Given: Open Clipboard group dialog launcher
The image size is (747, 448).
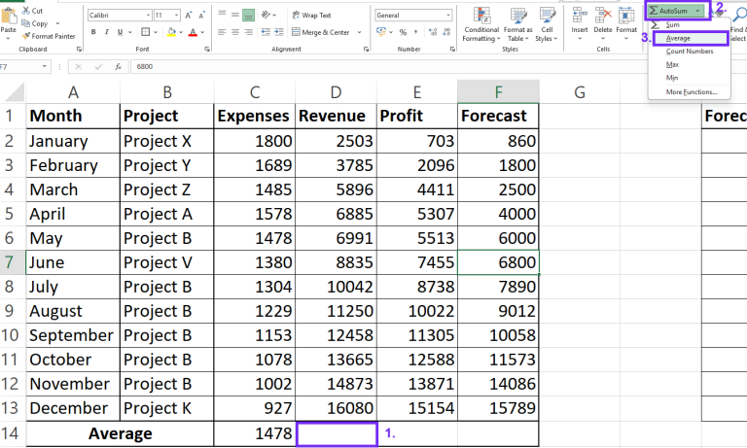Looking at the screenshot, I should pyautogui.click(x=79, y=49).
